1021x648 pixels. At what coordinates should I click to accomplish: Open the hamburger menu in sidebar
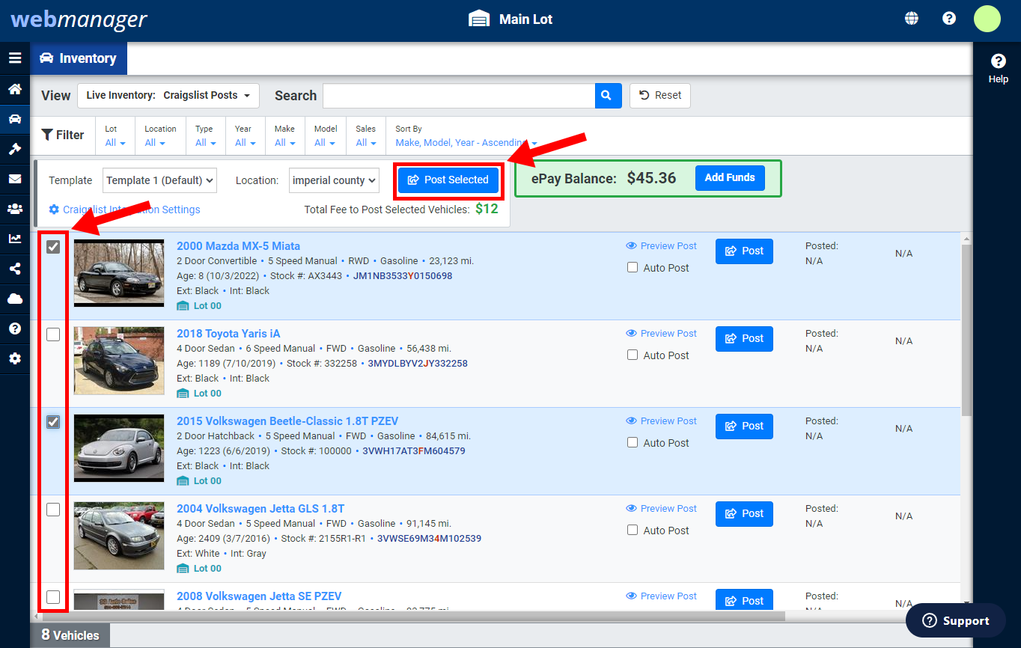pos(14,58)
